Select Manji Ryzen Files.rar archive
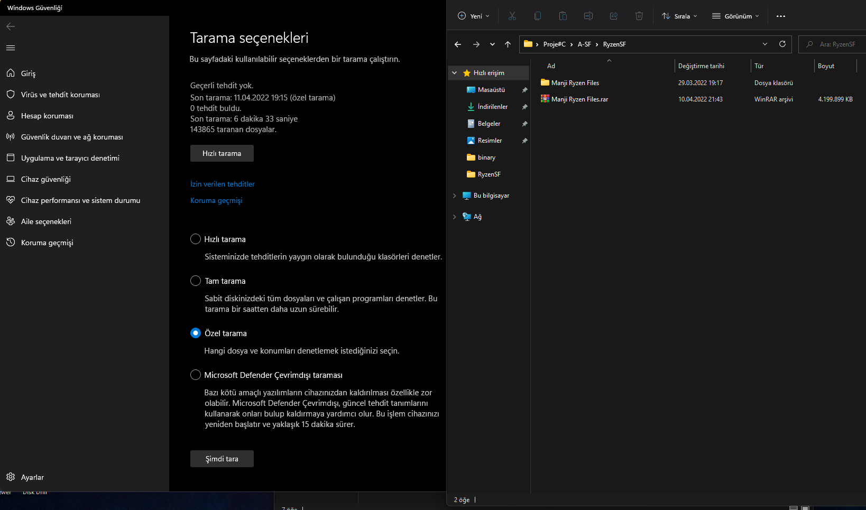This screenshot has height=510, width=866. coord(579,99)
